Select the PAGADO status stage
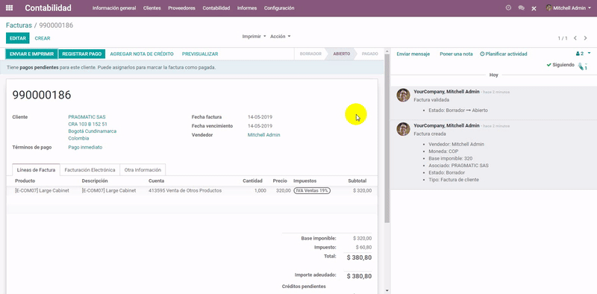The width and height of the screenshot is (597, 294). [x=369, y=54]
